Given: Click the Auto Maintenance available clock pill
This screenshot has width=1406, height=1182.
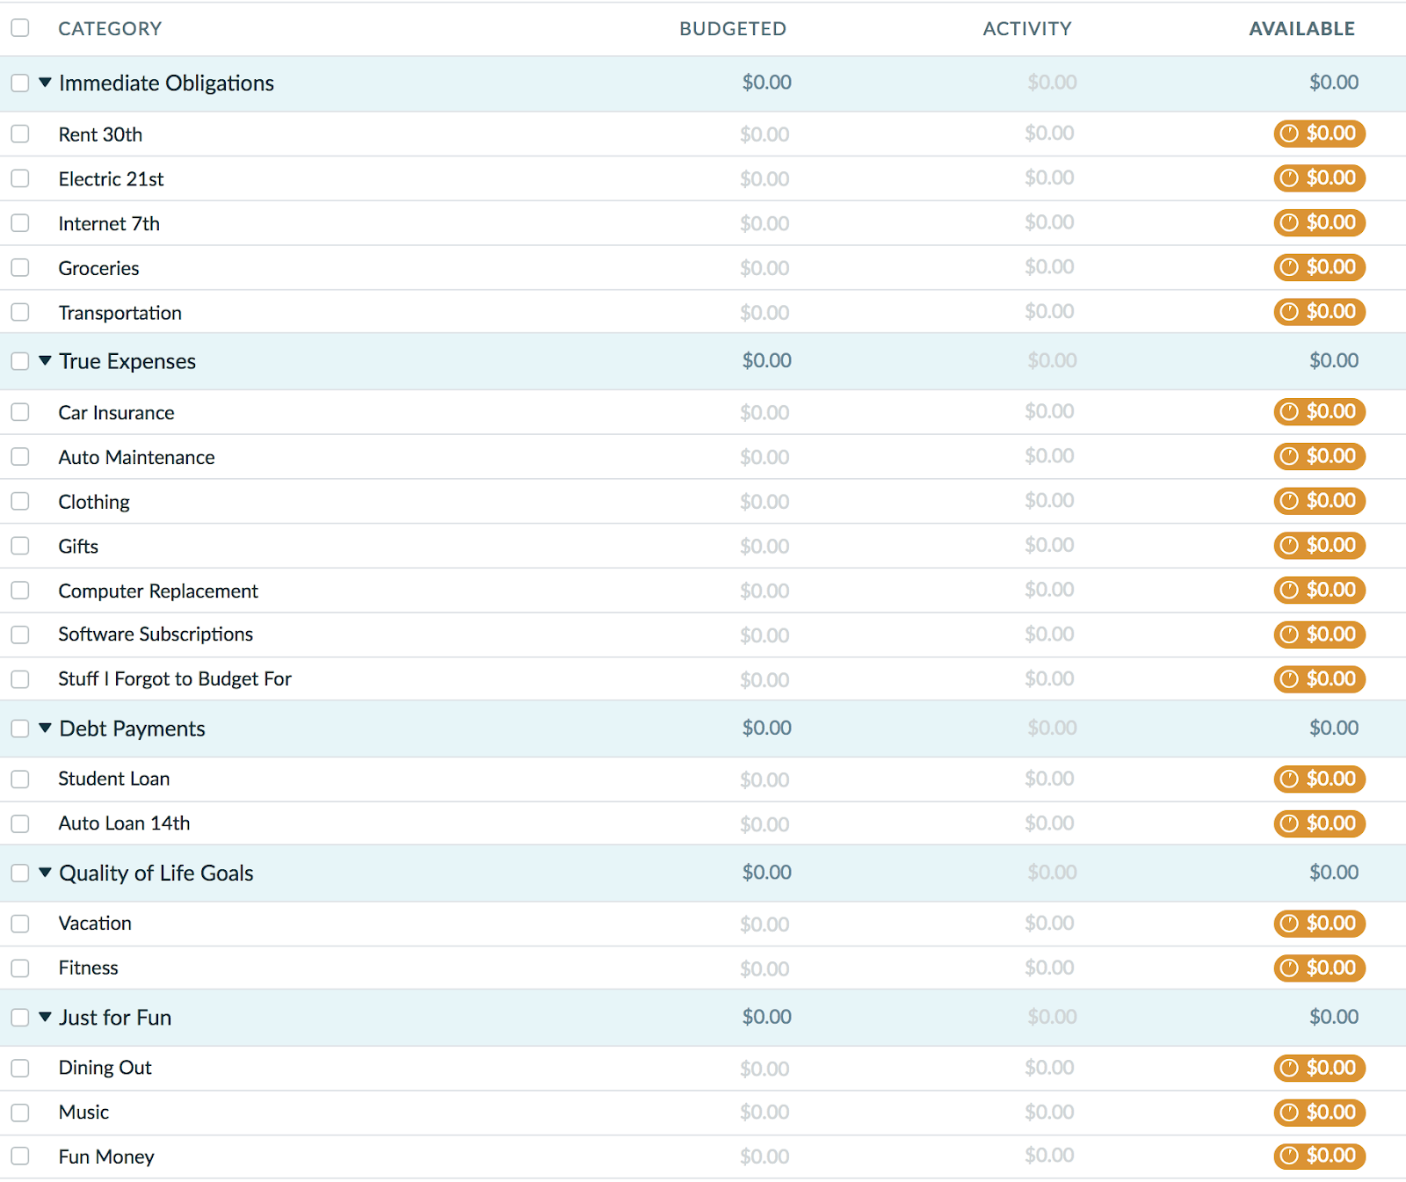Looking at the screenshot, I should point(1319,456).
